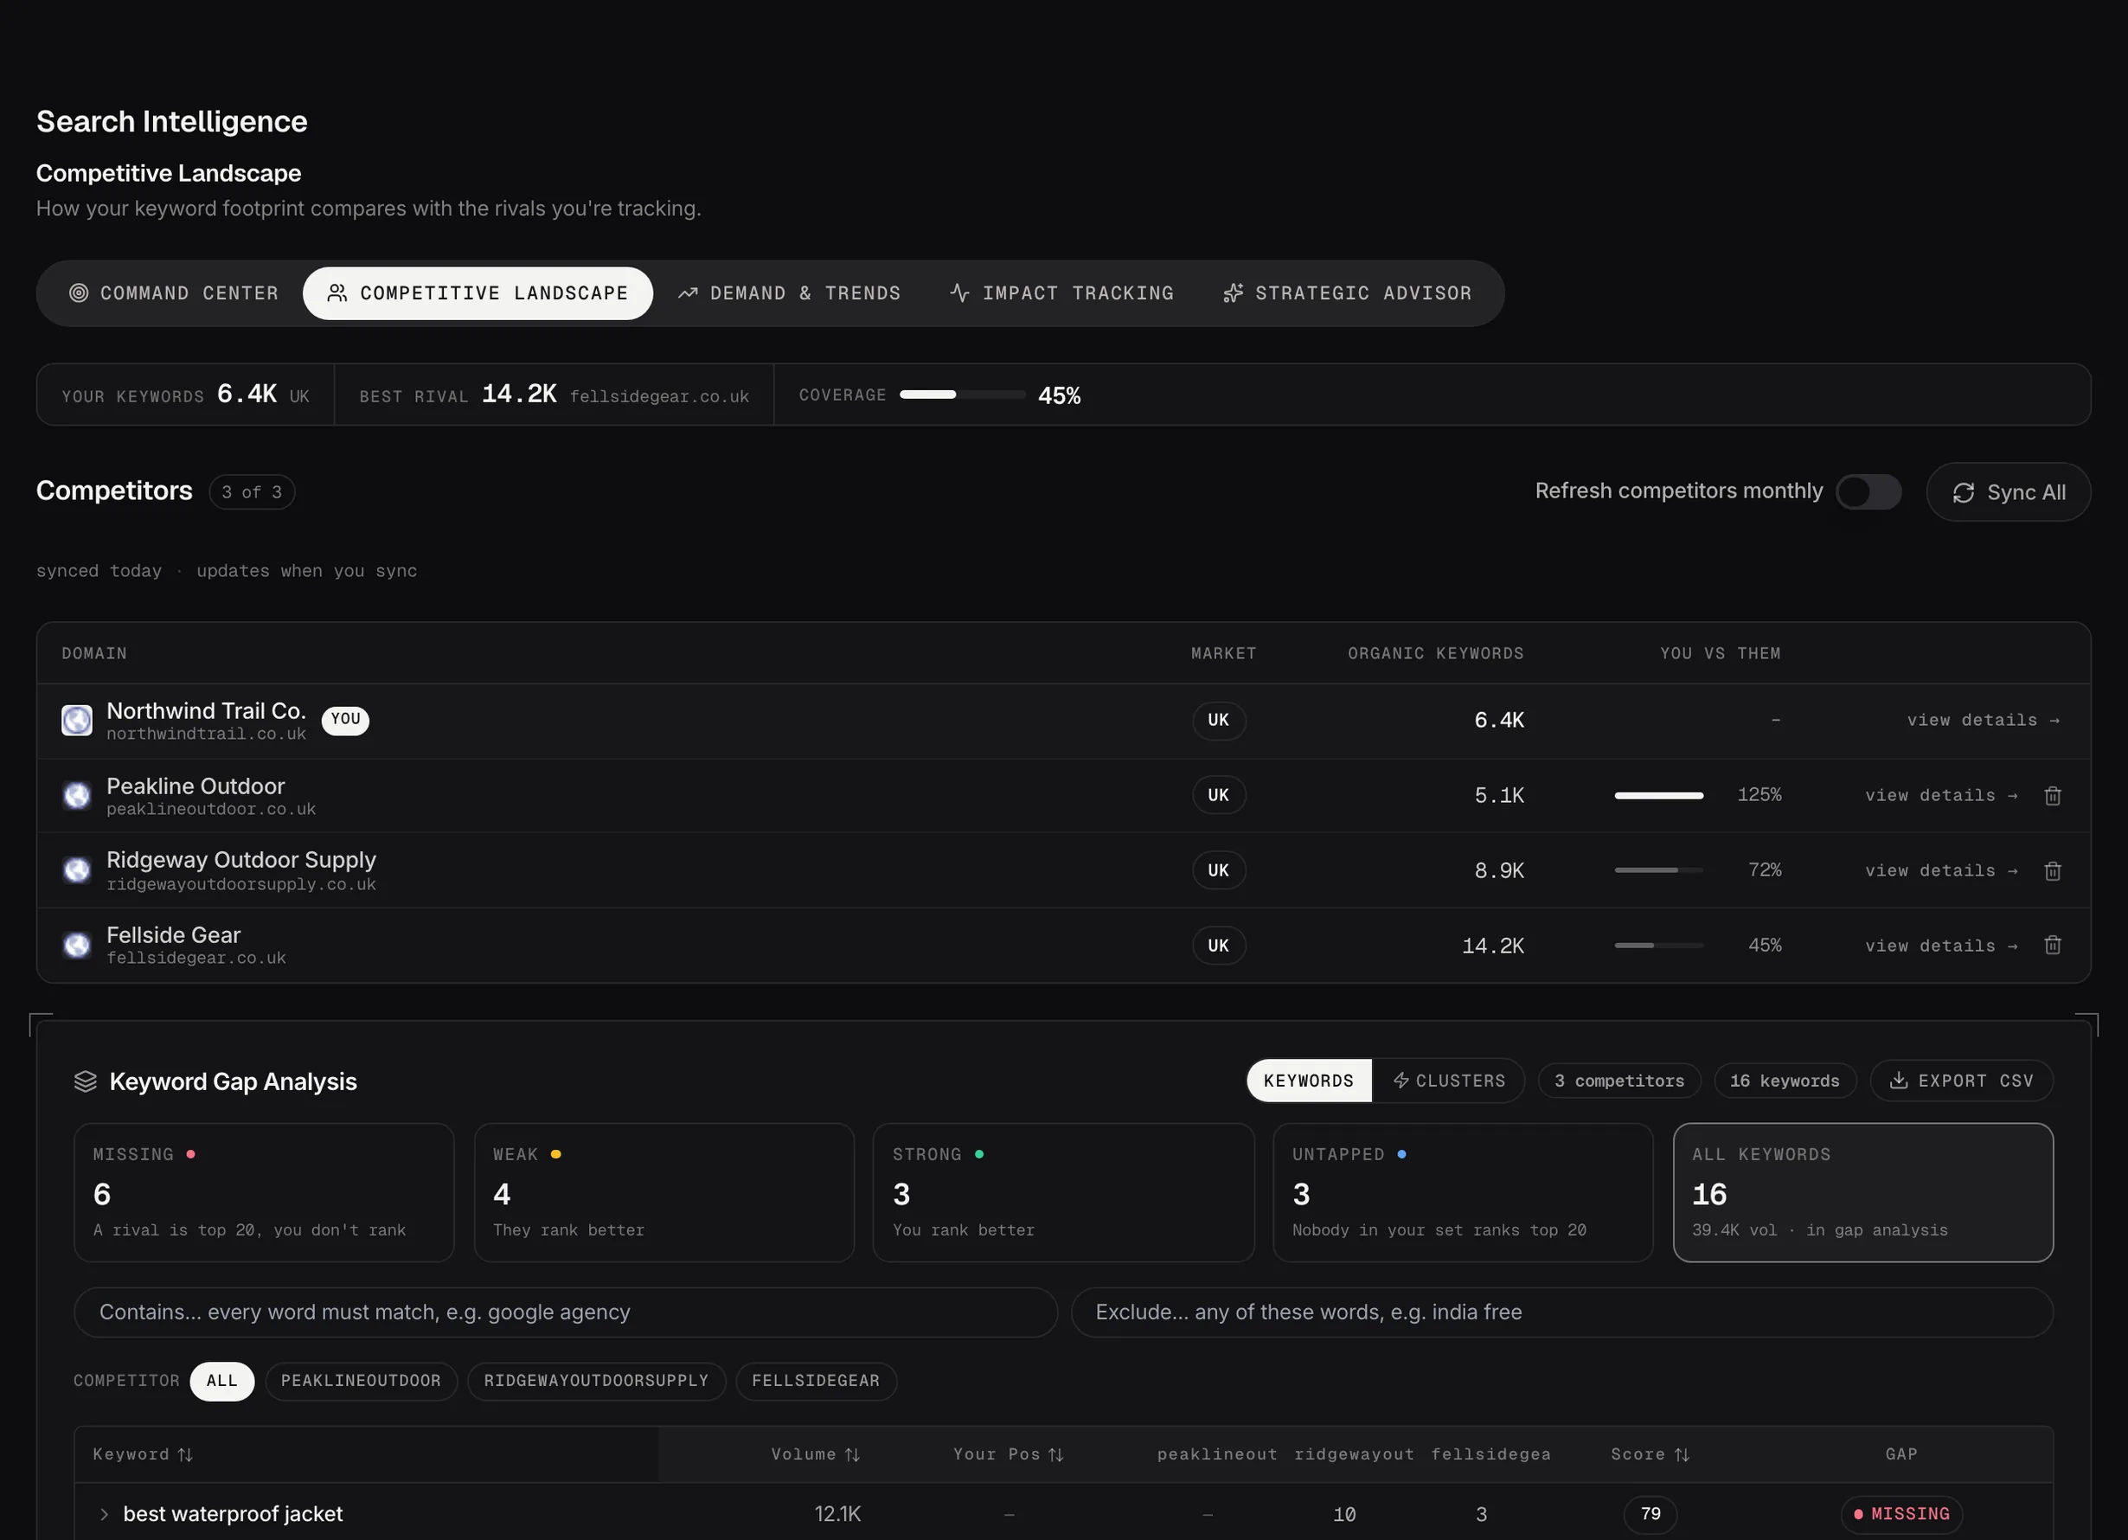
Task: Sort the table by Score
Action: [x=1650, y=1454]
